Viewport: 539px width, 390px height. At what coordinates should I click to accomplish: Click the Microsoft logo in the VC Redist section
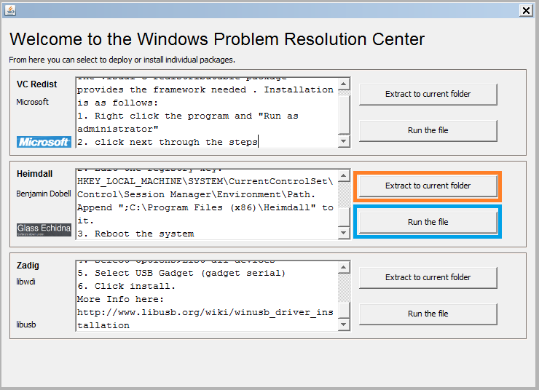[44, 142]
